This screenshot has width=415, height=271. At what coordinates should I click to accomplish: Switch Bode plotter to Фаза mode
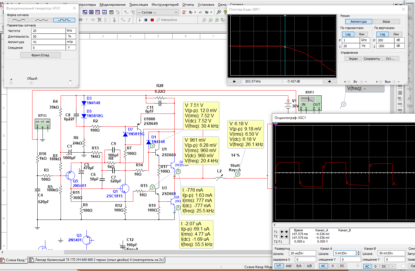click(x=386, y=22)
